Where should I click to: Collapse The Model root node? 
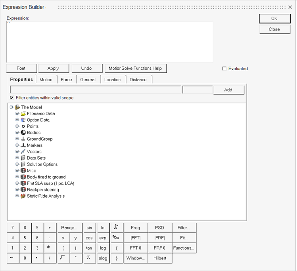(11, 107)
